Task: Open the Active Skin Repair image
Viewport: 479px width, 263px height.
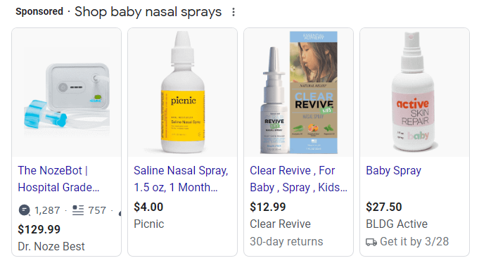Action: click(415, 93)
